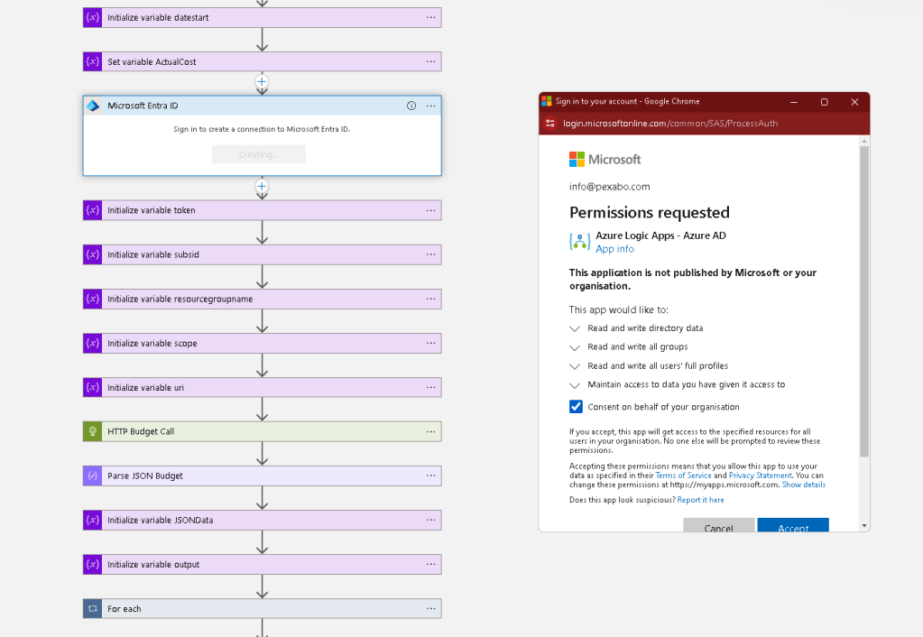
Task: Click the variable icon on Initialize variable JSONData
Action: (92, 521)
